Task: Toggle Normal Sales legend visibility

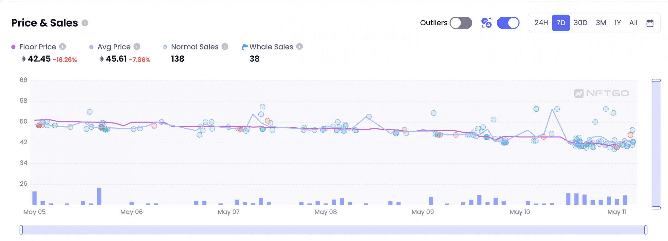Action: point(191,47)
